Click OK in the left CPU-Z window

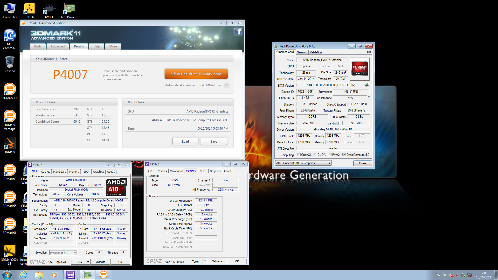coord(120,262)
